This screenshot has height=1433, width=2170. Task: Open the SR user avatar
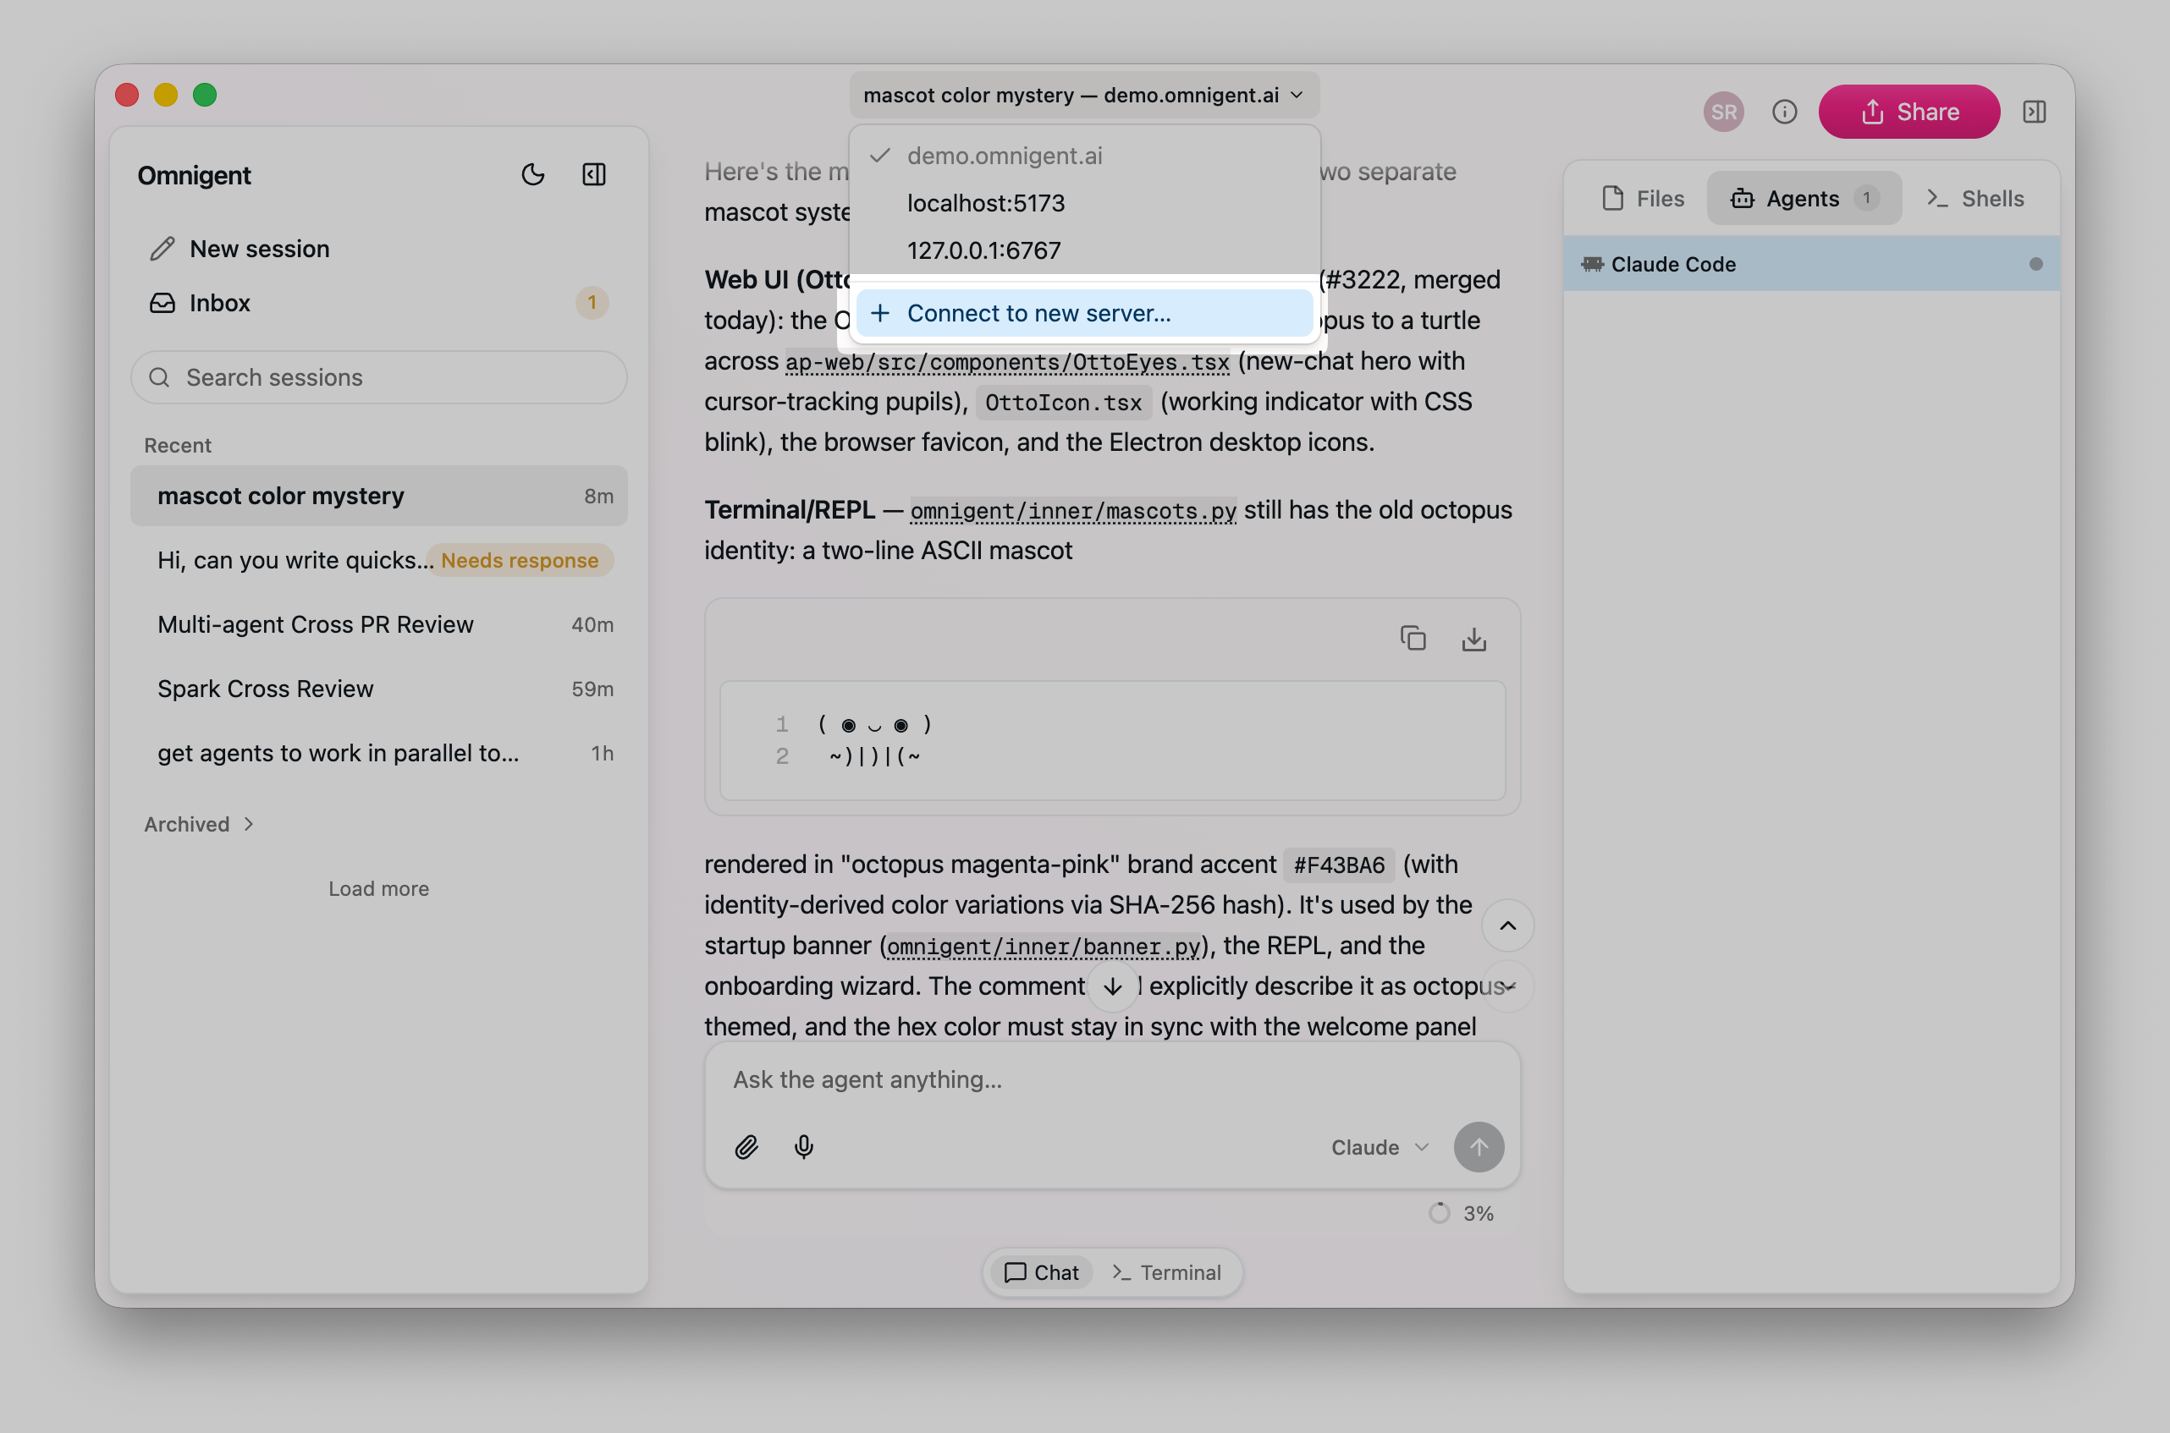click(1723, 112)
